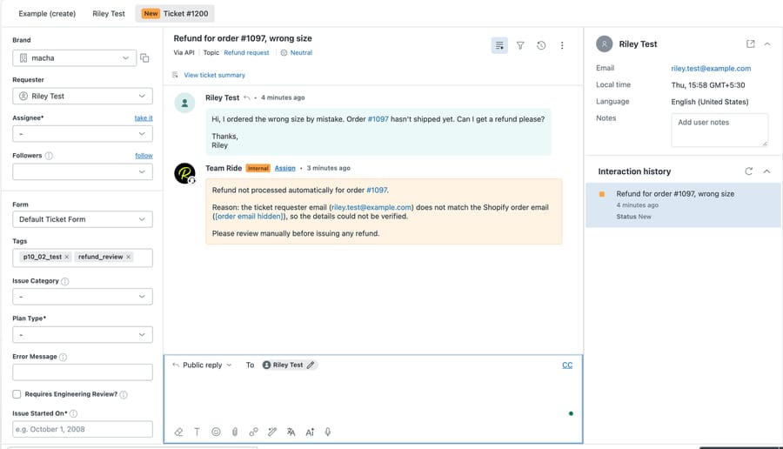Viewport: 783px width, 449px height.
Task: Open View ticket summary
Action: 214,75
